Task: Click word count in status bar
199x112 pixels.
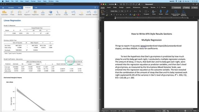Action: click(x=113, y=111)
